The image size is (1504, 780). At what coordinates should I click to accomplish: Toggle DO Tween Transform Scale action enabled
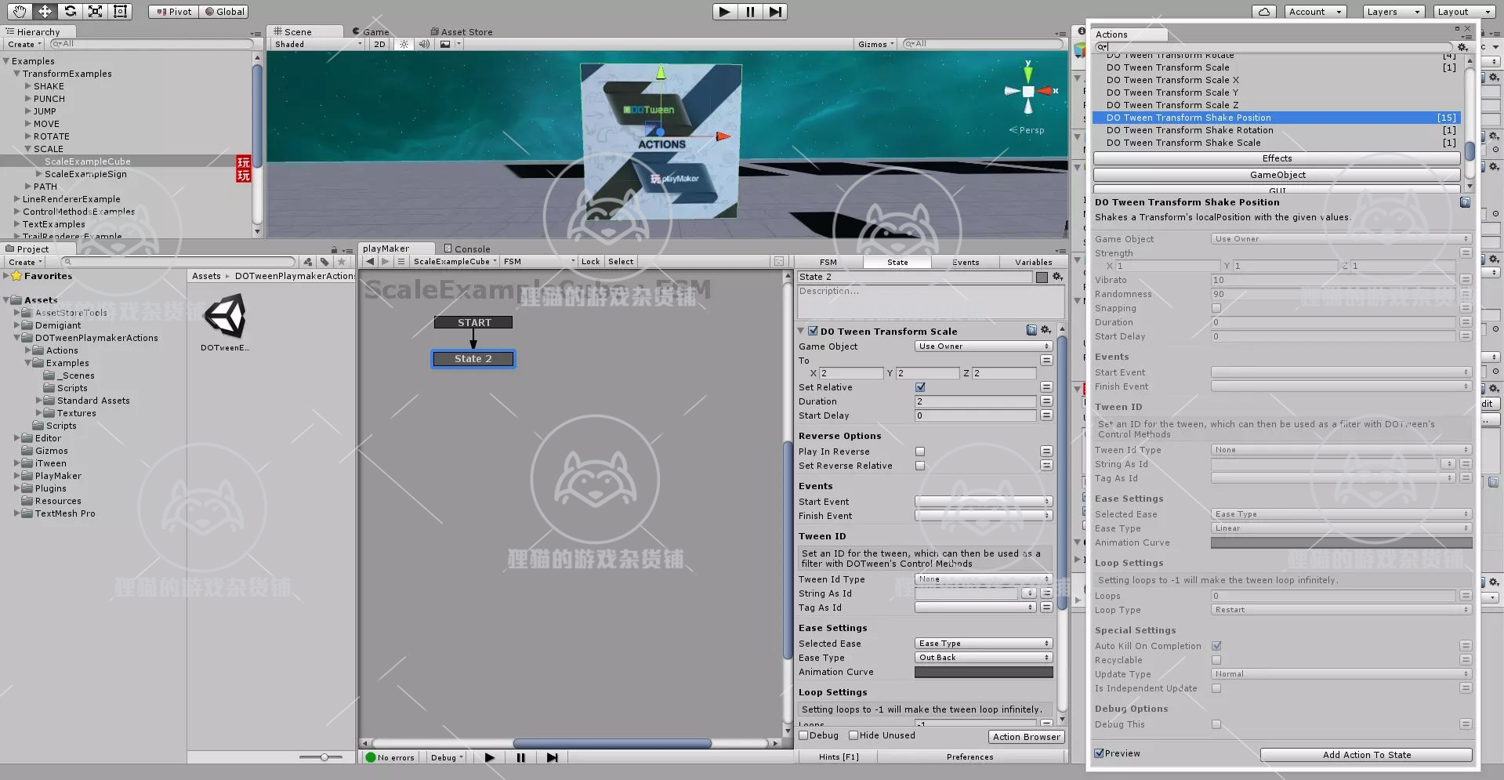pyautogui.click(x=813, y=331)
